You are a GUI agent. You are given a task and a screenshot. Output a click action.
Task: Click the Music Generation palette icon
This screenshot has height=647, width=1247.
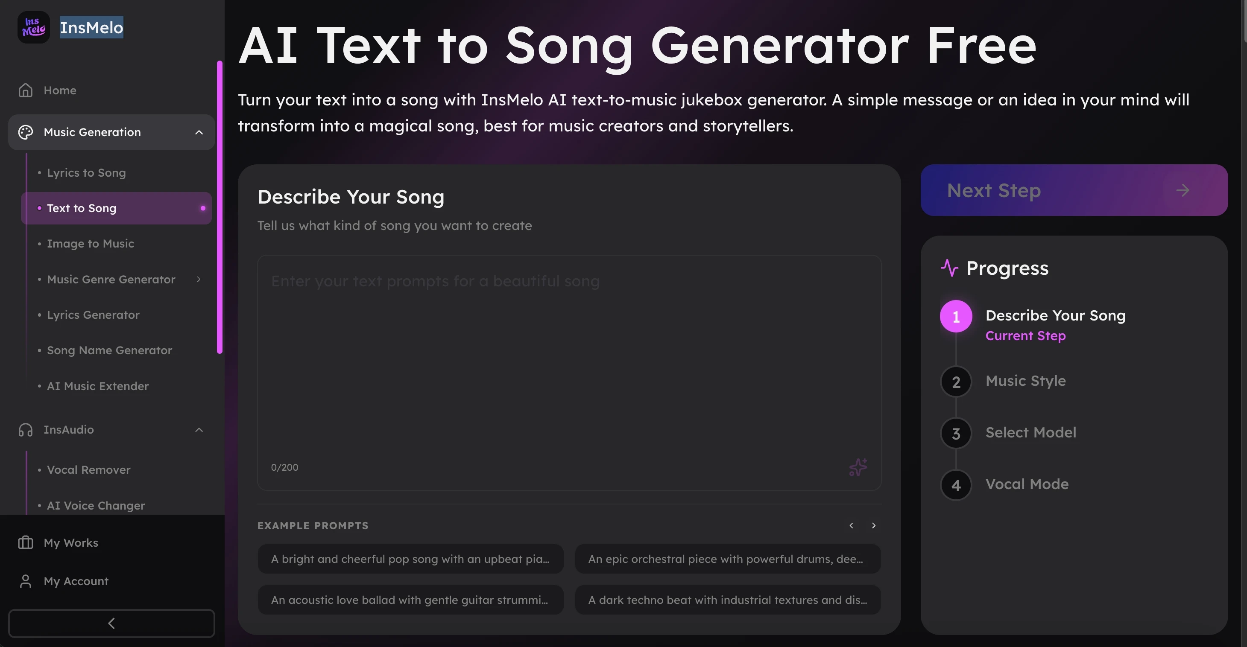(26, 132)
